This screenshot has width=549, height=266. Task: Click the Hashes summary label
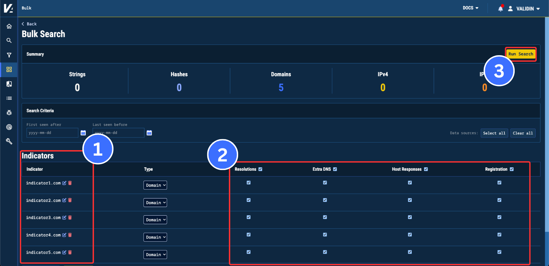[x=179, y=74]
